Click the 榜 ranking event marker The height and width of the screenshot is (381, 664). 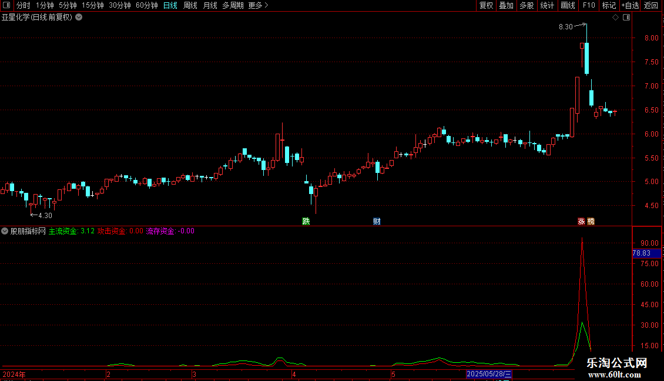coord(591,222)
